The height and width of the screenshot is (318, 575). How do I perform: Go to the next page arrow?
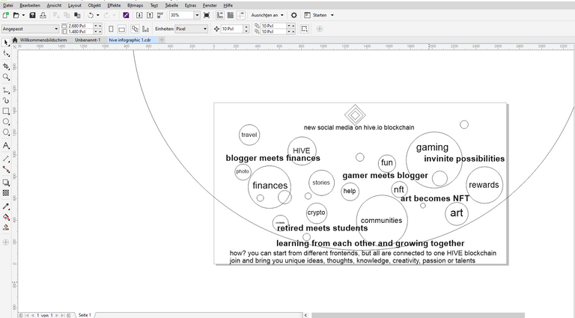tap(57, 315)
